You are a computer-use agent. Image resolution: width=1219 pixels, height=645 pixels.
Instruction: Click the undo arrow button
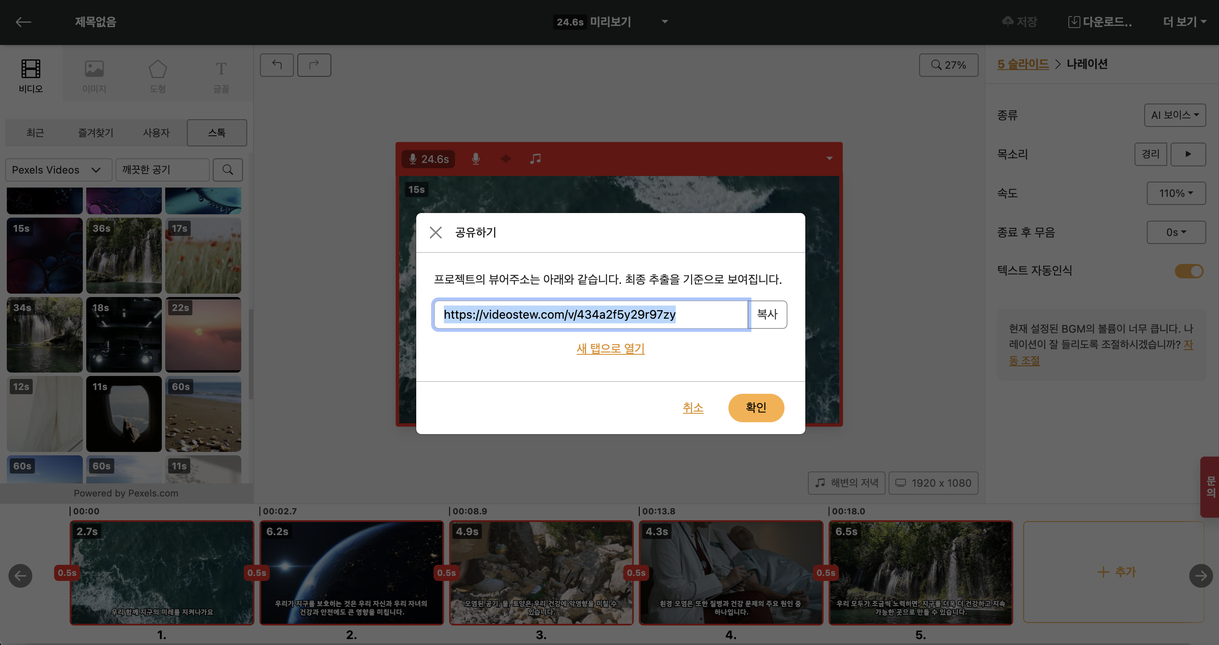point(277,65)
